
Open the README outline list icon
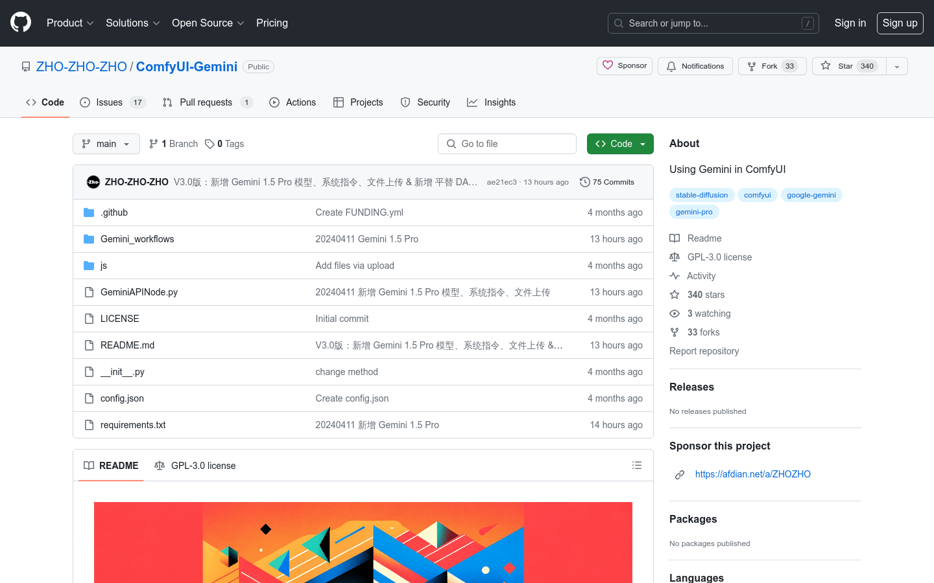click(637, 465)
